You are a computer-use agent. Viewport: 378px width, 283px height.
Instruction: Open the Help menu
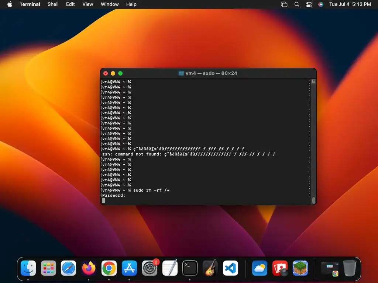131,4
